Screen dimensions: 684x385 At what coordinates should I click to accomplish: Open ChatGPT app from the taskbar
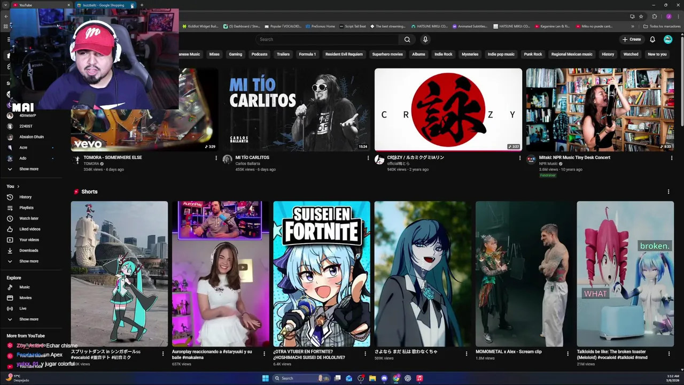(x=408, y=378)
